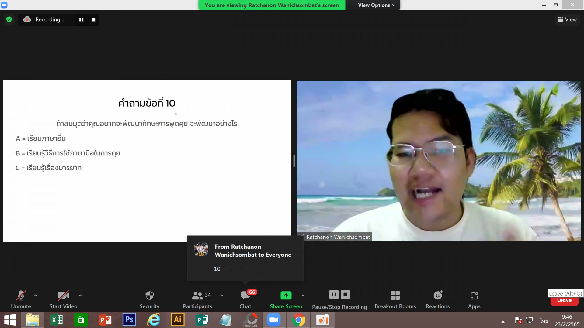The height and width of the screenshot is (328, 584).
Task: Open the orange app next to Chrome in taskbar
Action: 322,320
